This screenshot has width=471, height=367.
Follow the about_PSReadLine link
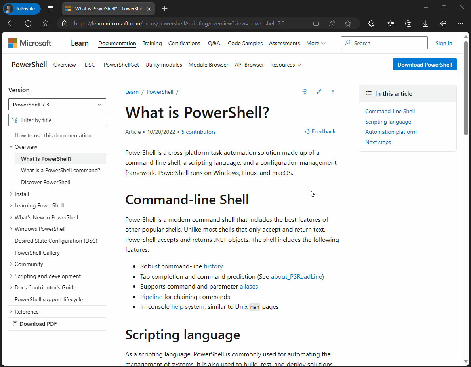(296, 277)
